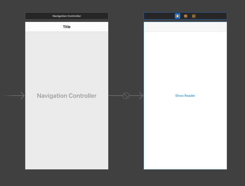Select the View Controller icon in scene dock
The image size is (245, 186).
(x=177, y=16)
